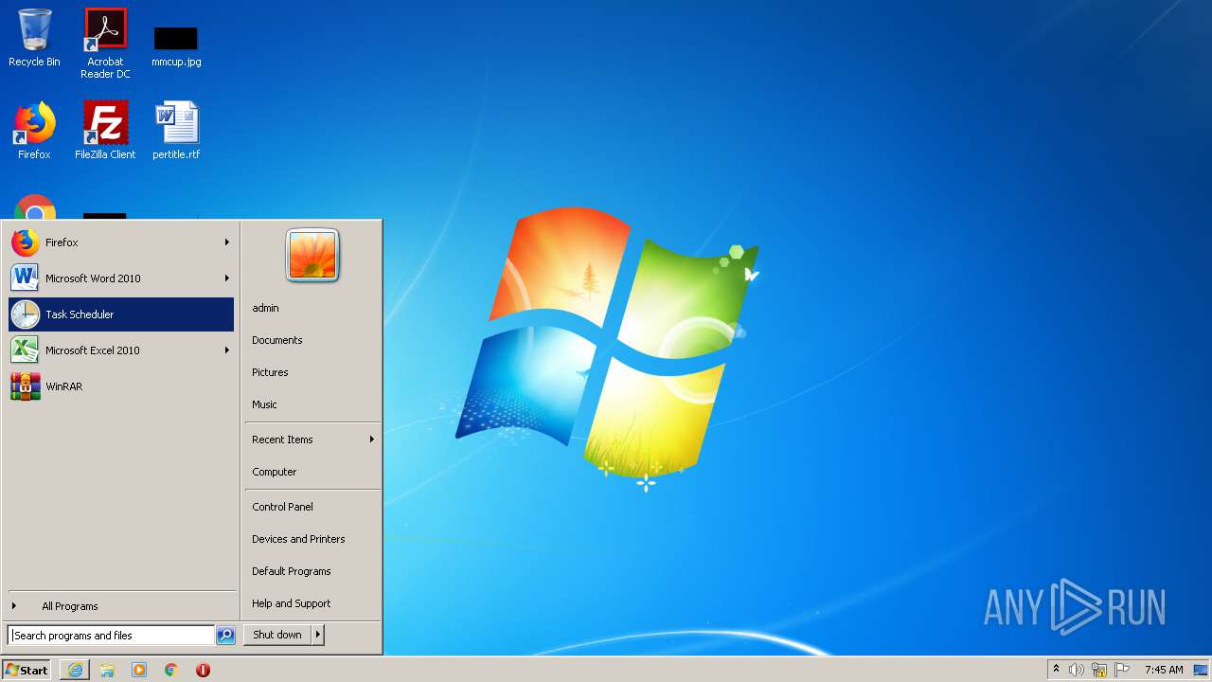Click the search magnifier button
This screenshot has height=682, width=1212.
tap(225, 636)
